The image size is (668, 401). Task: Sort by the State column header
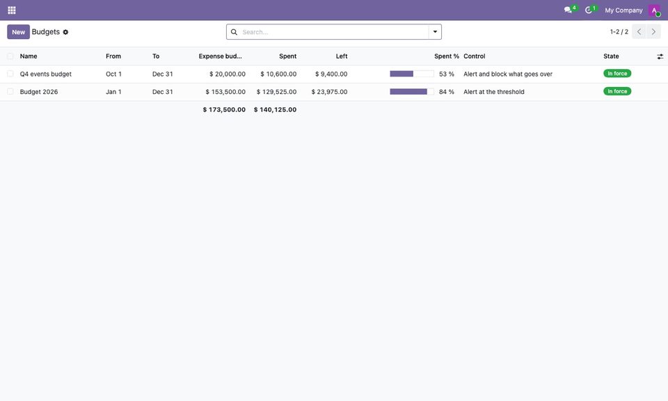coord(611,56)
